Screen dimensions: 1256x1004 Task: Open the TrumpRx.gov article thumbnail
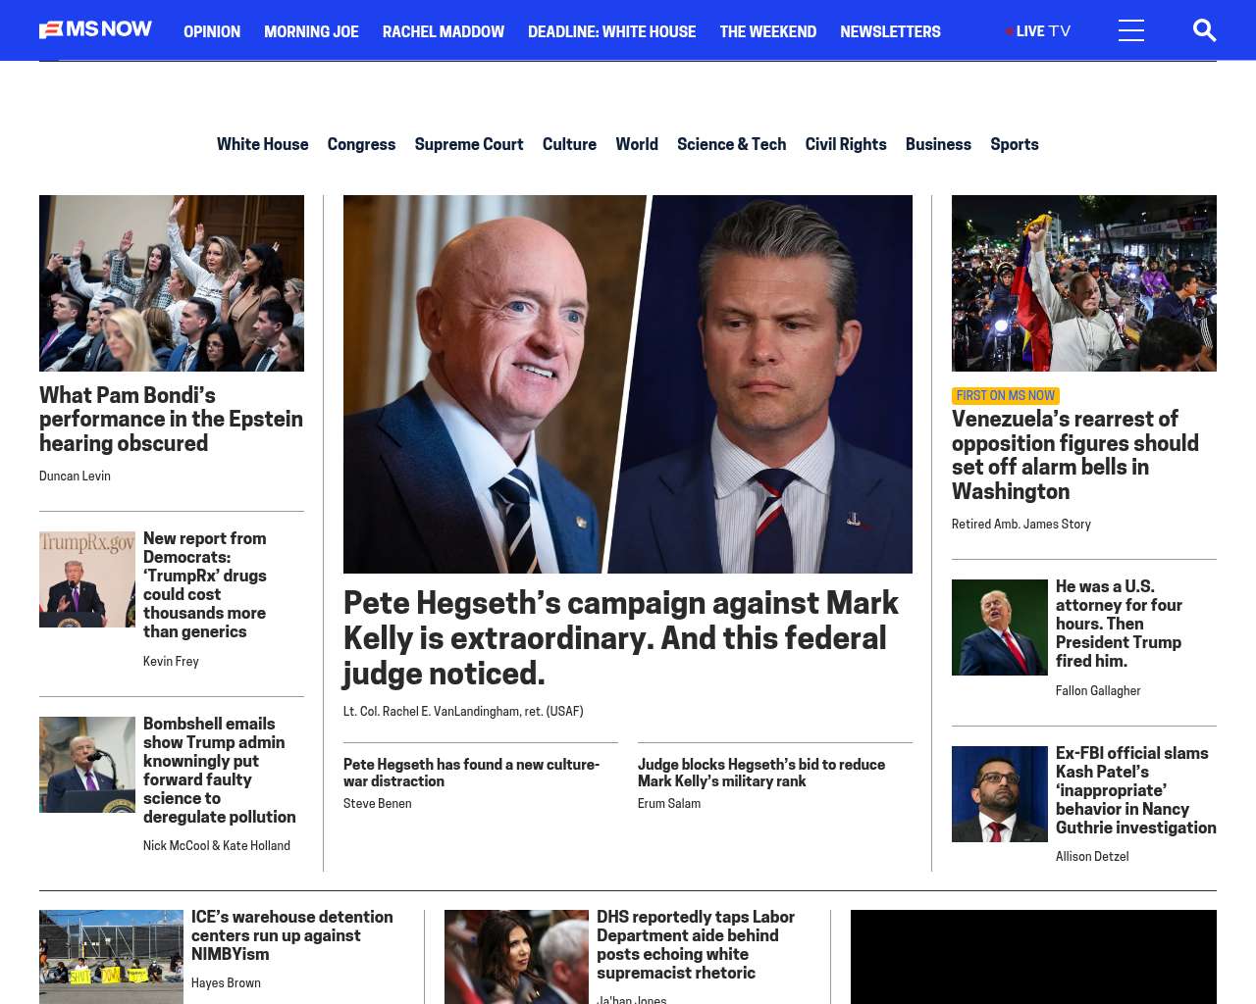click(87, 579)
